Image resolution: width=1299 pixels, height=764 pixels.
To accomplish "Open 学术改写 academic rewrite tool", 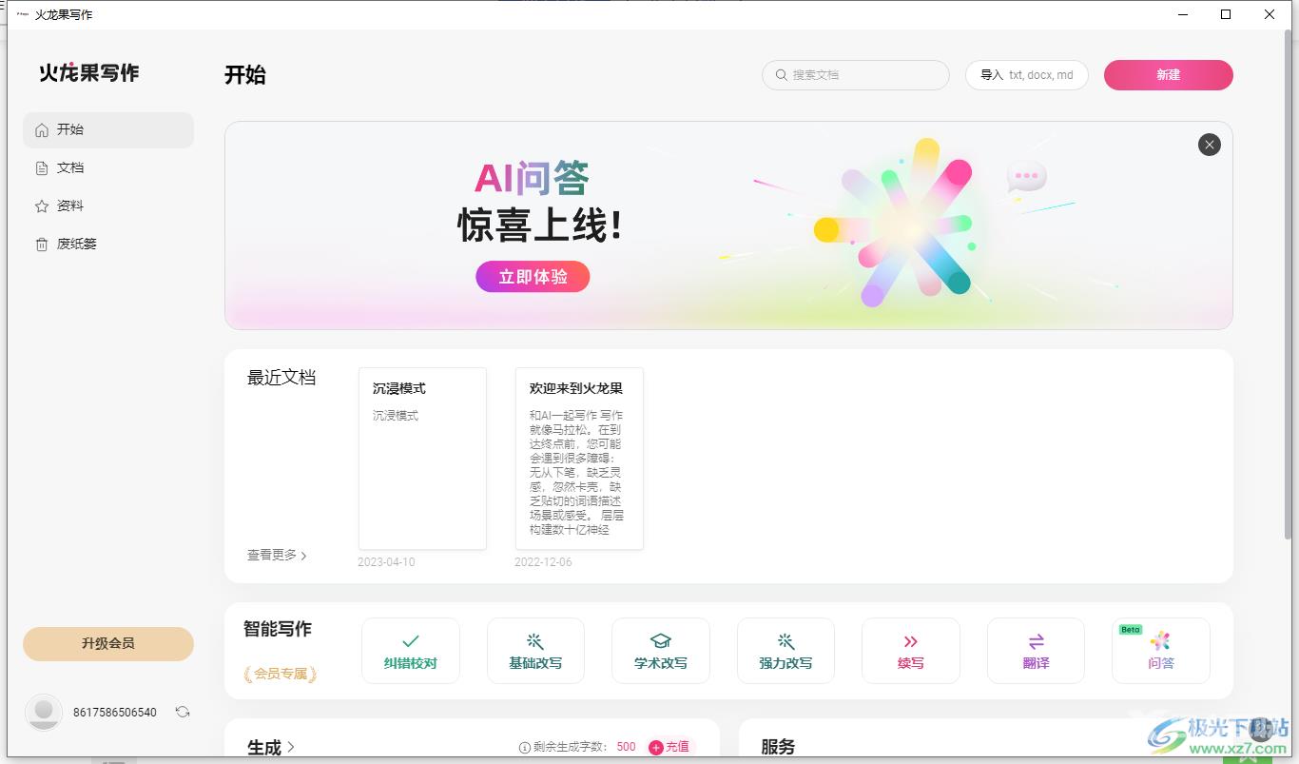I will [661, 651].
